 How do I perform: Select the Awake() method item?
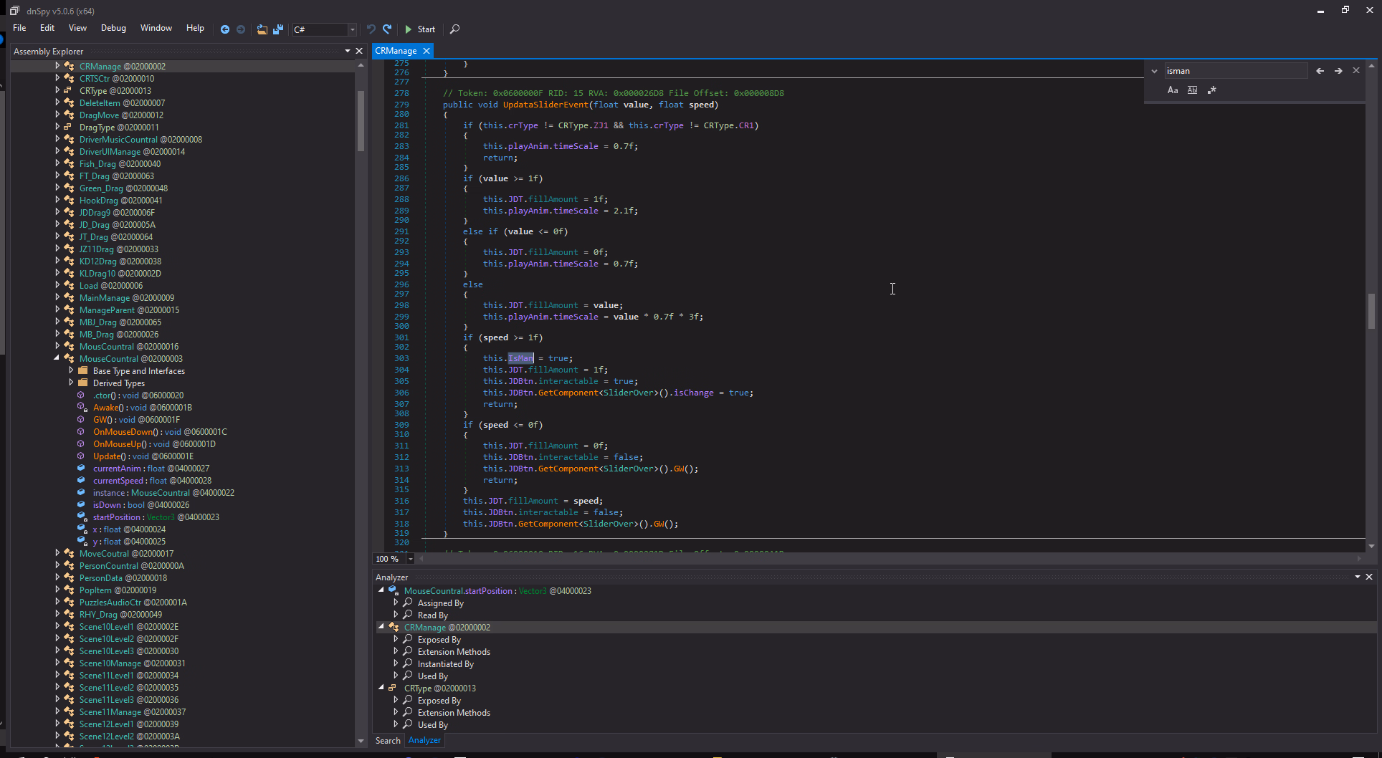(x=142, y=408)
